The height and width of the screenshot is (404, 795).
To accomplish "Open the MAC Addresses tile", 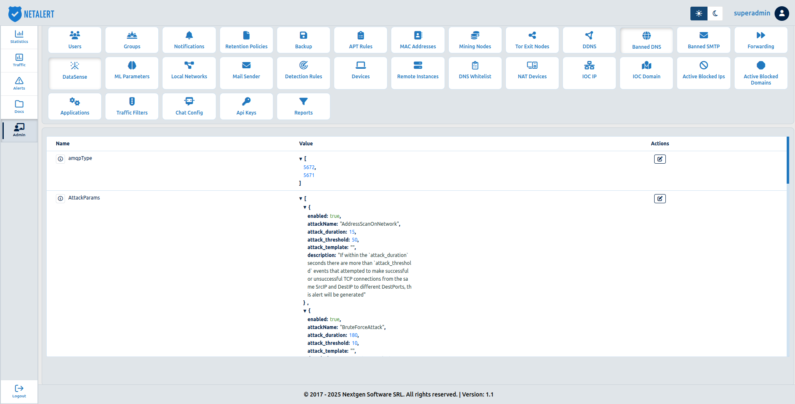I will (x=418, y=40).
